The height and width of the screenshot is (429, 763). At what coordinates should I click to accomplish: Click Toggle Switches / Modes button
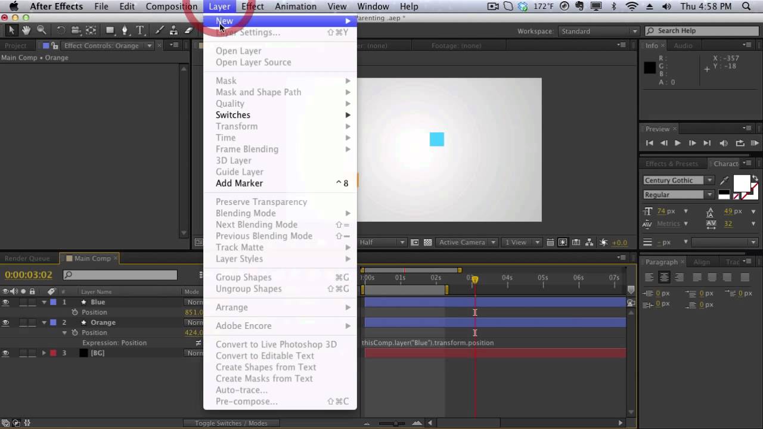pyautogui.click(x=231, y=423)
